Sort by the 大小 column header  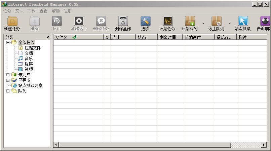click(123, 37)
